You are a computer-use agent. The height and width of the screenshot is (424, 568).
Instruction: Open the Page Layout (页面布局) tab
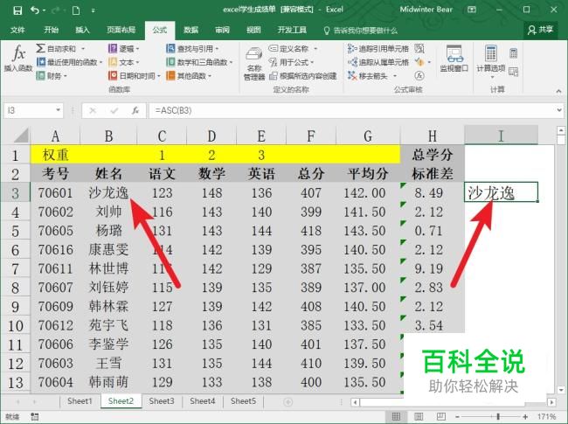121,30
